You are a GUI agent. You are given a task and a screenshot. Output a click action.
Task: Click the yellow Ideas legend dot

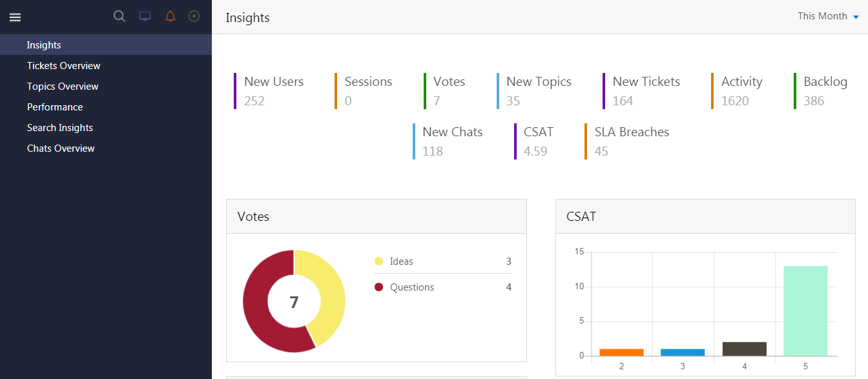pyautogui.click(x=378, y=261)
